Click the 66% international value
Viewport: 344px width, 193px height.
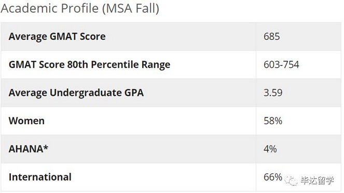click(273, 177)
